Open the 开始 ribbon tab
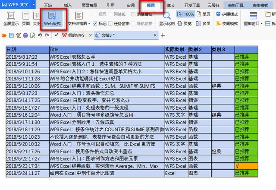276x190 pixels. pos(48,5)
